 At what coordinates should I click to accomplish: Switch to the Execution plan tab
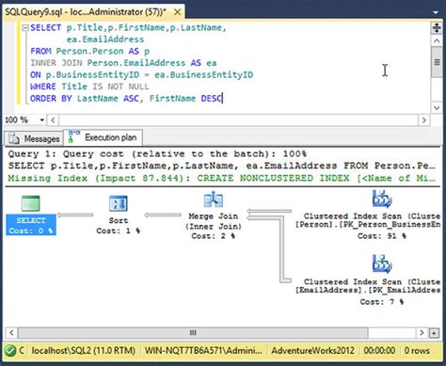[x=104, y=137]
